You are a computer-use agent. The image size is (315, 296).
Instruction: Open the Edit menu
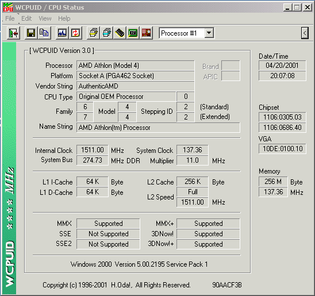point(26,18)
